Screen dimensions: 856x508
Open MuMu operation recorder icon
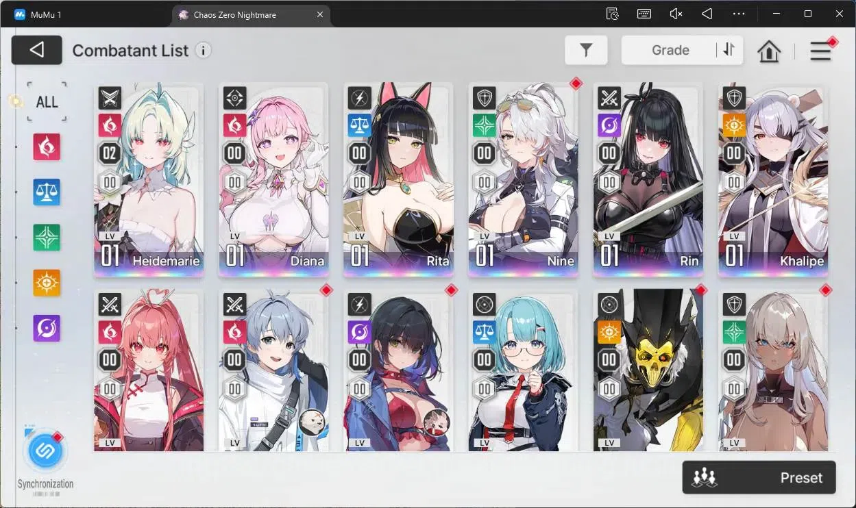(x=613, y=14)
